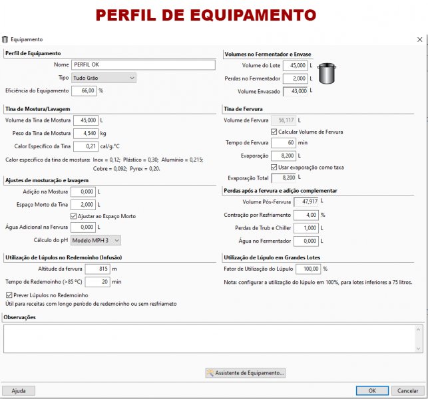Toggle Ajustar ao Espaço Morto checkbox

(x=73, y=216)
